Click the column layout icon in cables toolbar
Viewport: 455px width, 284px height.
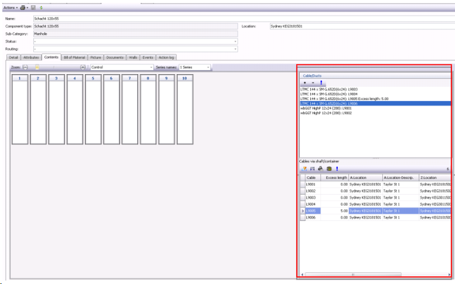[x=313, y=168]
